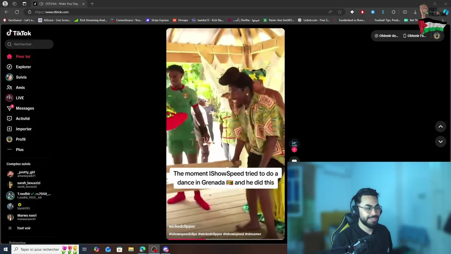Open GeoGuessr bookmark

coord(19,20)
